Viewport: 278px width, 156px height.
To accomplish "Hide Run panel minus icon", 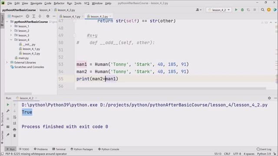I will coord(275,98).
